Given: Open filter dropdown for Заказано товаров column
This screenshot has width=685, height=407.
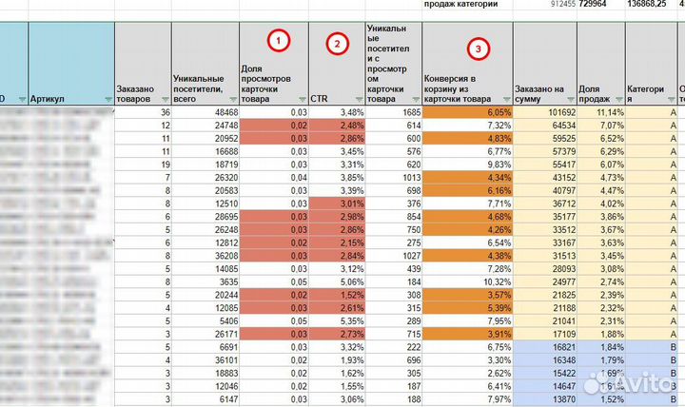Looking at the screenshot, I should tap(165, 98).
